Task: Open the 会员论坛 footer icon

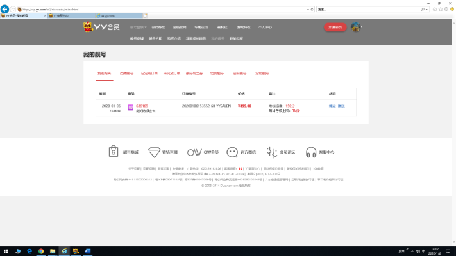Action: [271, 152]
